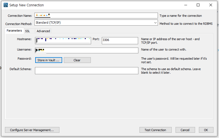
Task: Click the 'Password:' label
Action: point(24,59)
